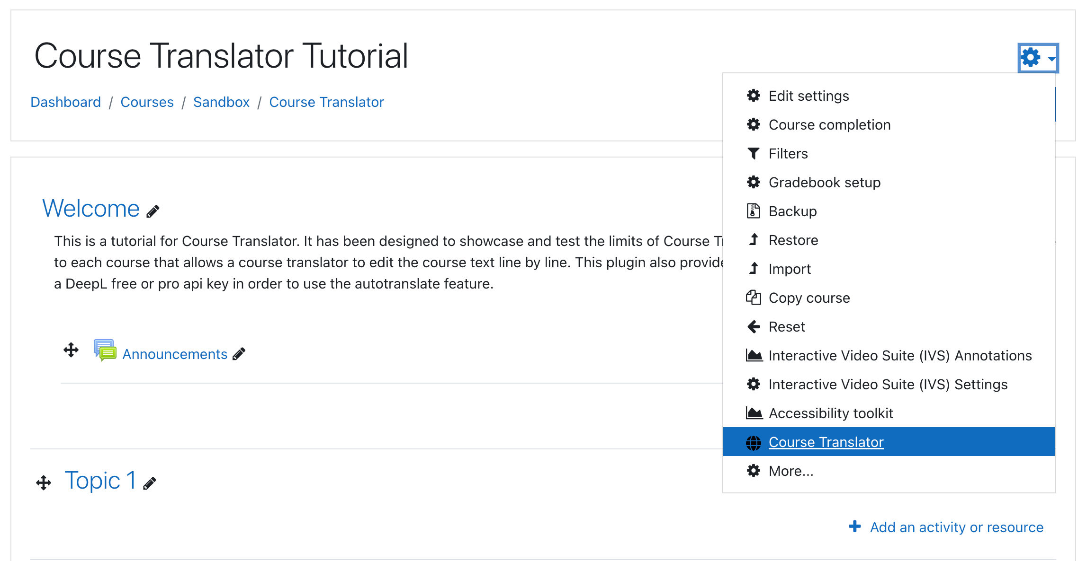Click the Sandbox breadcrumb link
Viewport: 1078px width, 561px height.
pos(222,103)
